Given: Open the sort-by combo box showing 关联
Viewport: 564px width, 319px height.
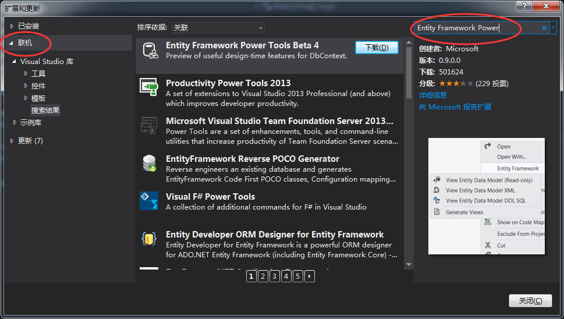Looking at the screenshot, I should tap(218, 28).
